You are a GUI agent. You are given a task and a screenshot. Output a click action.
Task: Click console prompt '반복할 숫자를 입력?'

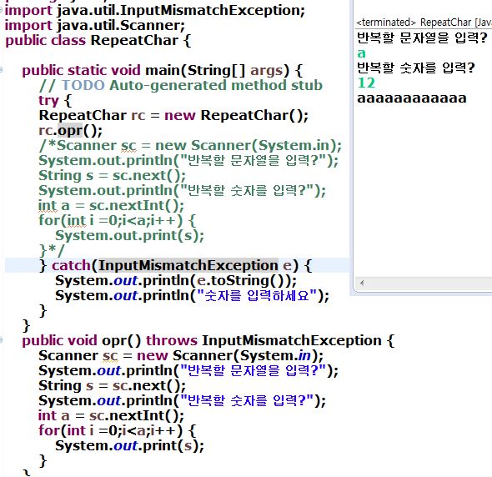416,68
